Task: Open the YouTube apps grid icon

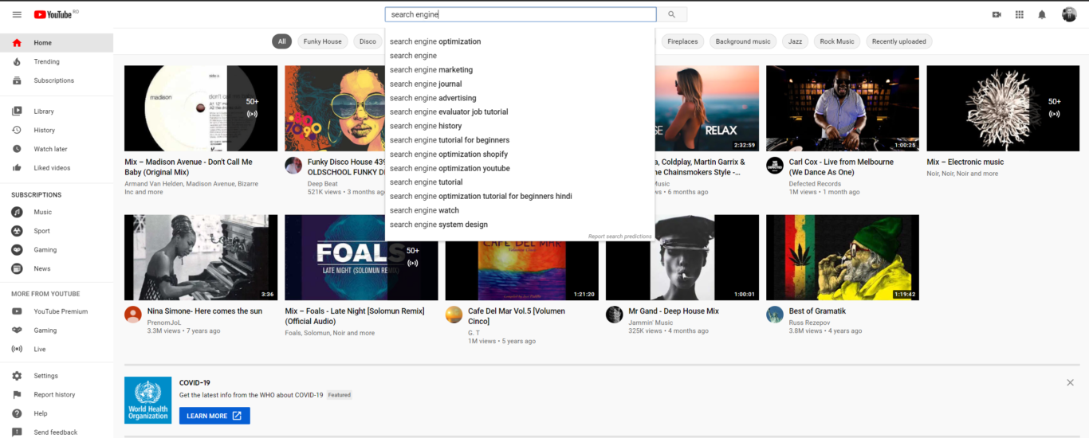Action: (x=1019, y=14)
